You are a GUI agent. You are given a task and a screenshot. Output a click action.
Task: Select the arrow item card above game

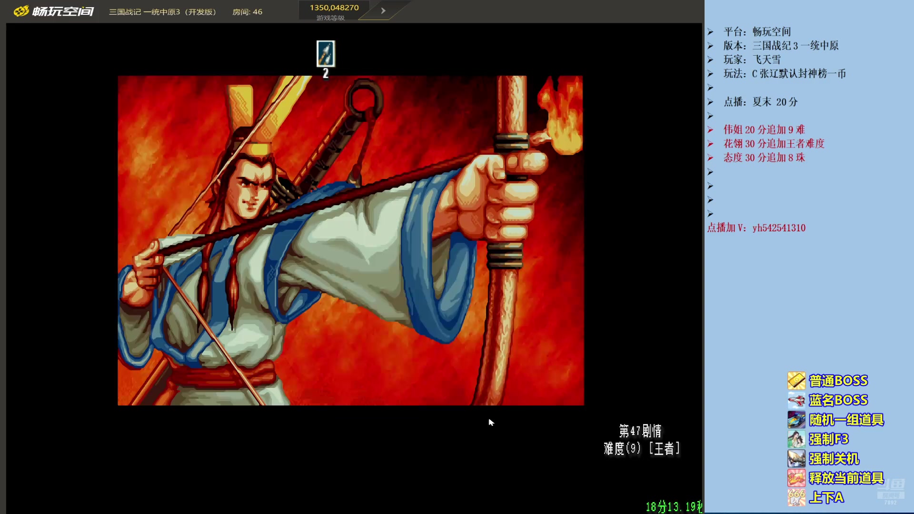coord(326,53)
